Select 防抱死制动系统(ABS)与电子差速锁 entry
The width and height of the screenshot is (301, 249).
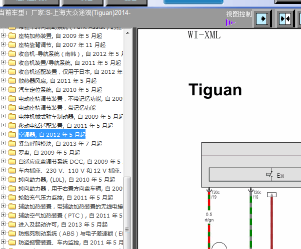(x=70, y=234)
